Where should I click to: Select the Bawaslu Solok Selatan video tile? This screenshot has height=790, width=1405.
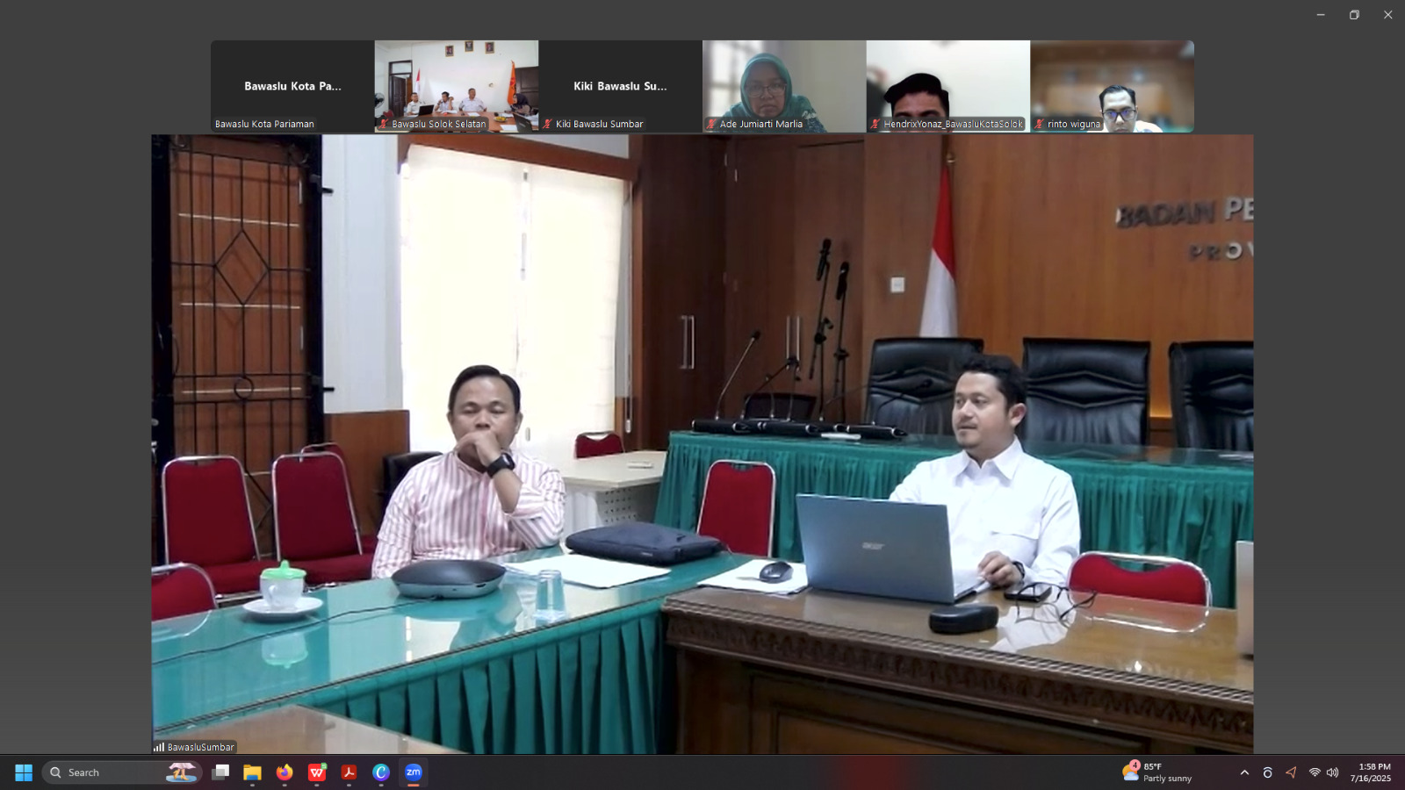456,85
